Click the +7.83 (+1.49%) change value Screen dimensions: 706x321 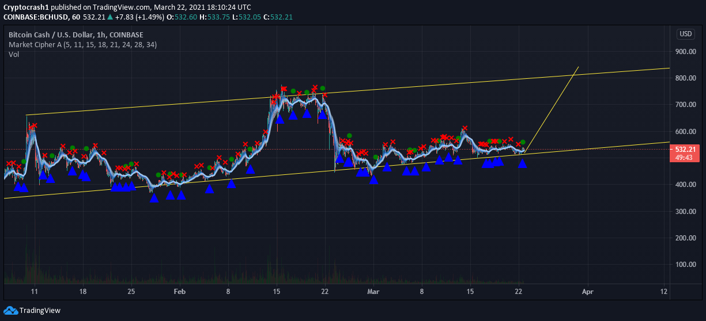click(139, 17)
